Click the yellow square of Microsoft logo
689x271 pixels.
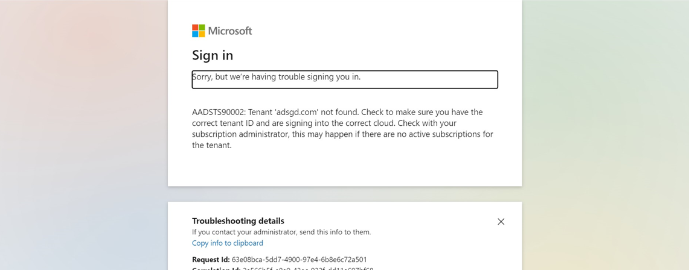pyautogui.click(x=202, y=34)
